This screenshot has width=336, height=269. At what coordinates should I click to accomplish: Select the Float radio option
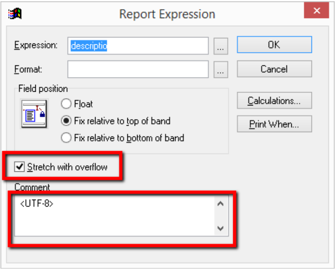pyautogui.click(x=66, y=104)
